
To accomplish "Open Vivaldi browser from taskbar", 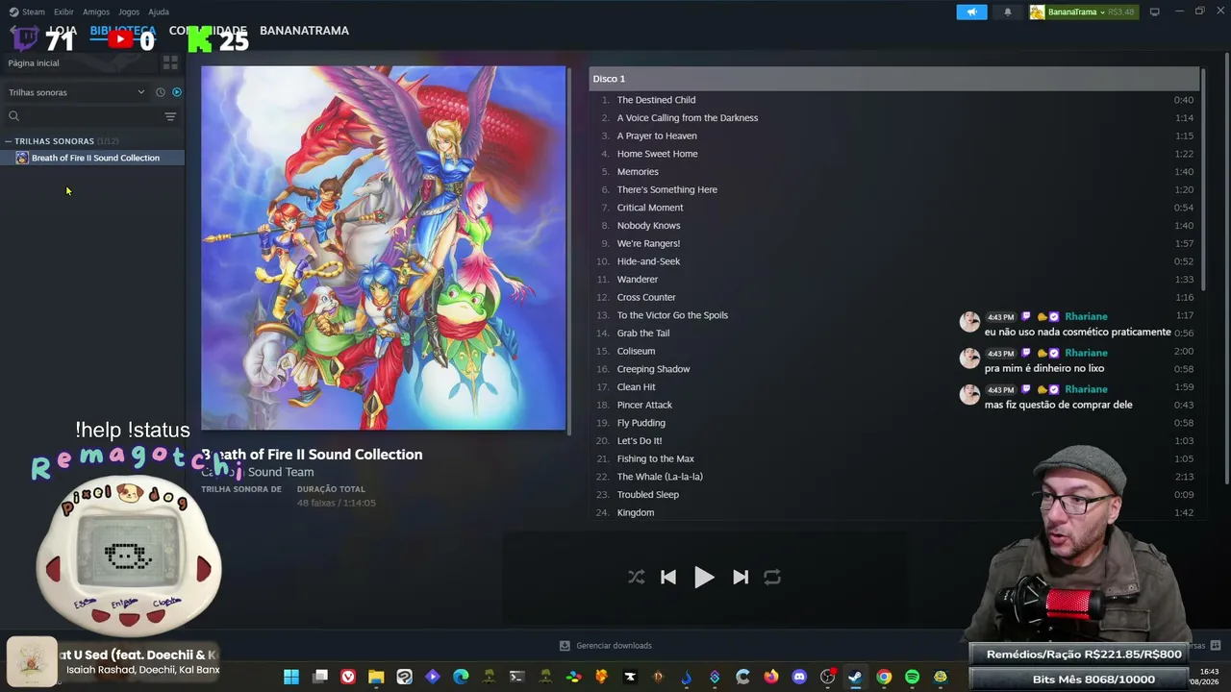I will (x=348, y=677).
